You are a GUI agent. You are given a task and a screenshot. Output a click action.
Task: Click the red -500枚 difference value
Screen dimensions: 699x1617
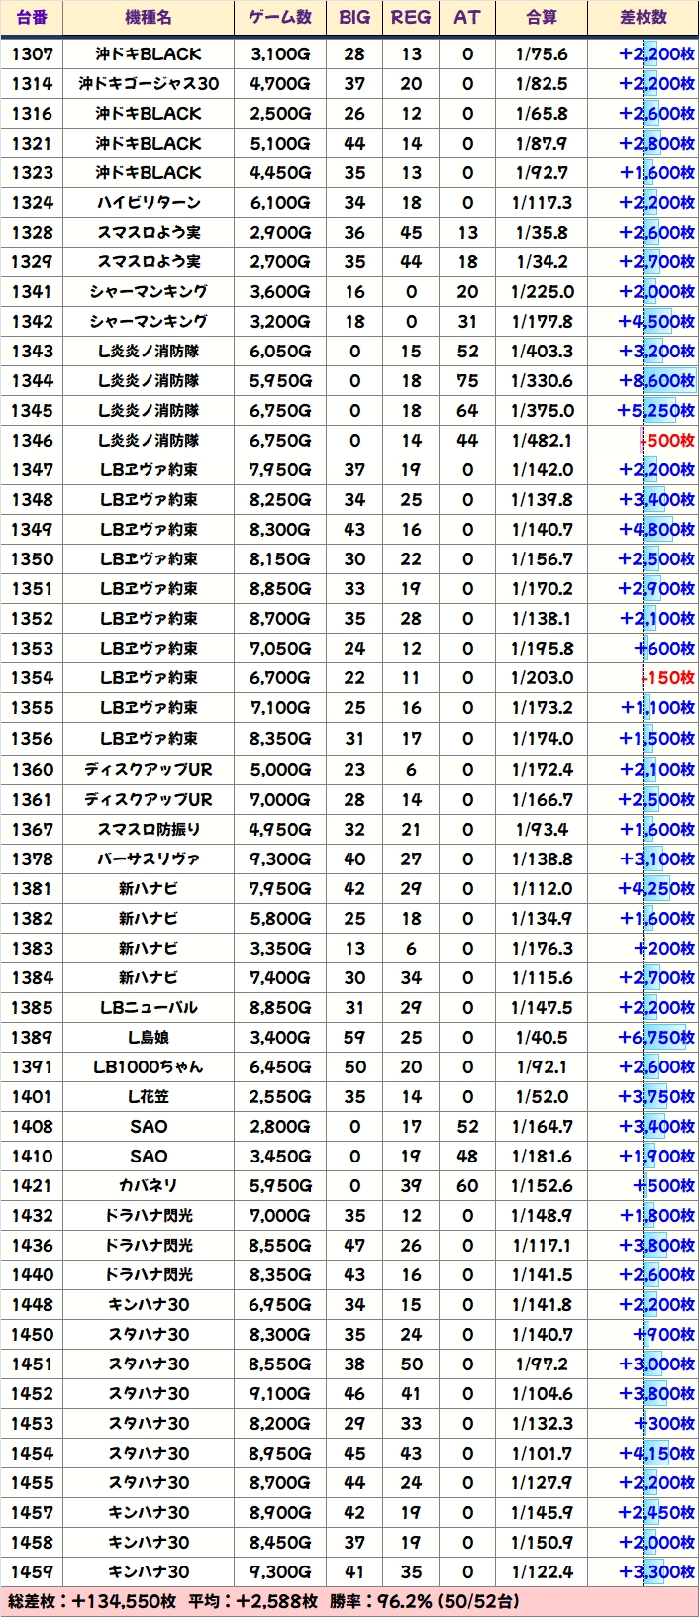click(668, 440)
